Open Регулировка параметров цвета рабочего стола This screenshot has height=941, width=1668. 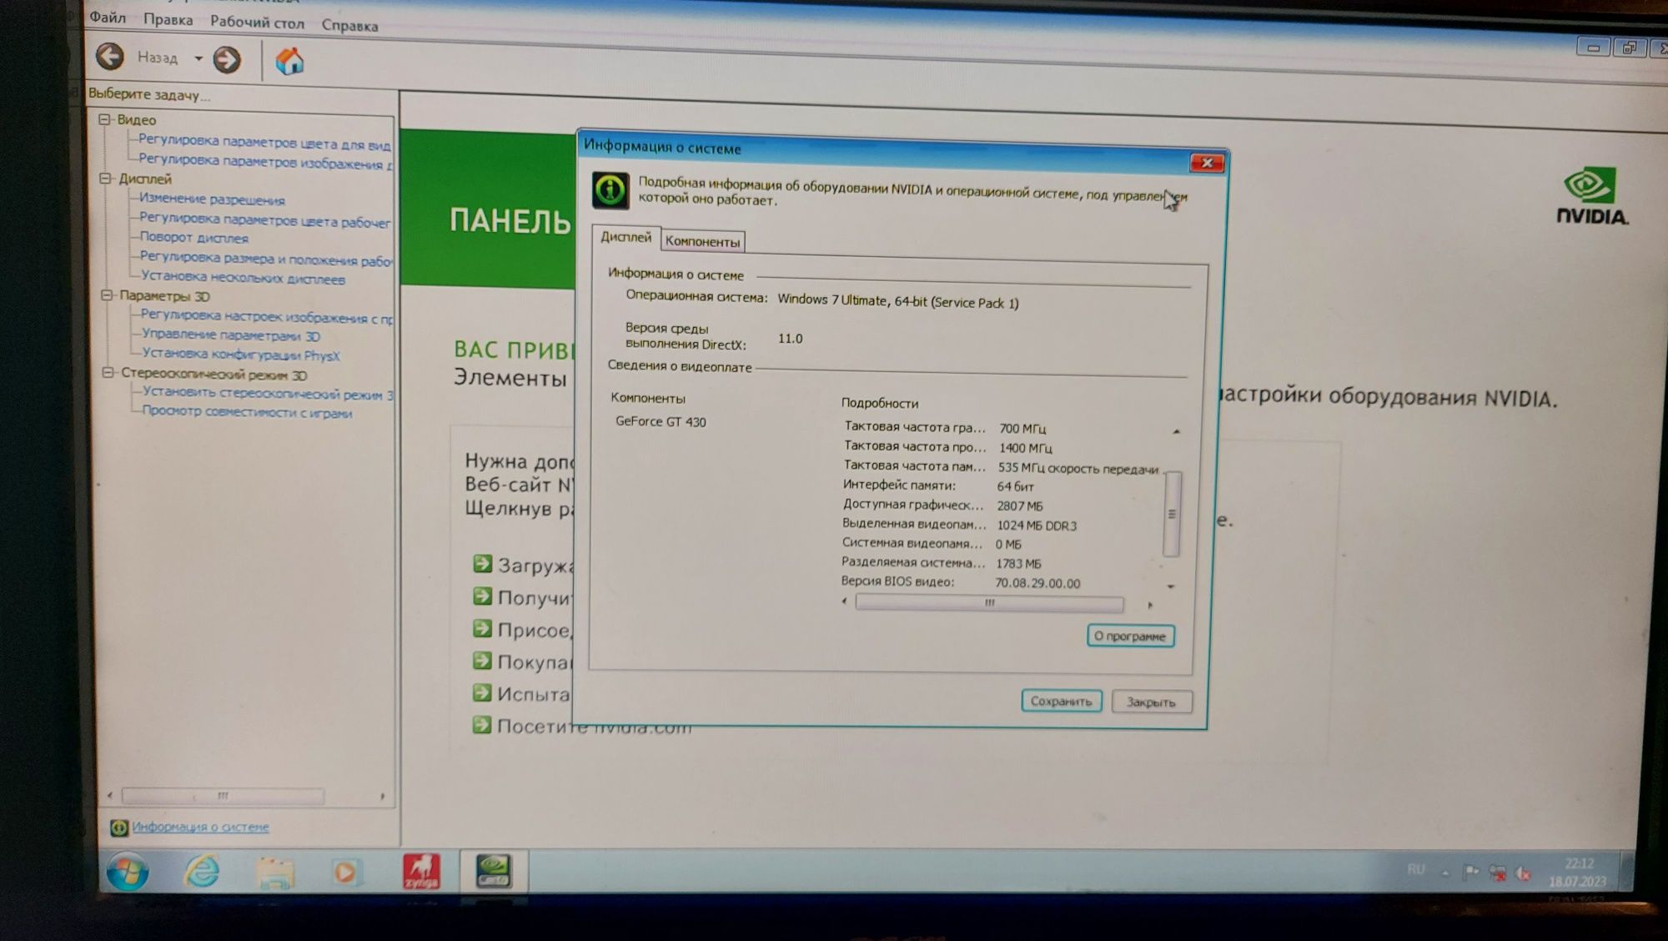click(264, 220)
